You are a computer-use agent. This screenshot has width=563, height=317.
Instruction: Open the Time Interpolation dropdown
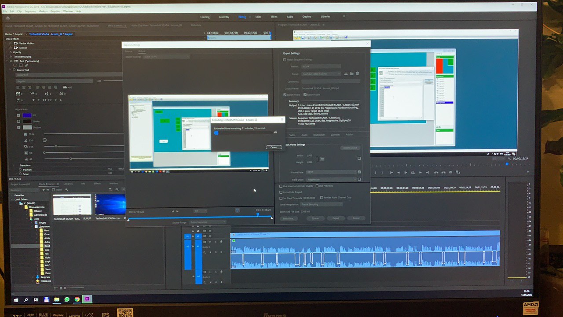coord(322,204)
